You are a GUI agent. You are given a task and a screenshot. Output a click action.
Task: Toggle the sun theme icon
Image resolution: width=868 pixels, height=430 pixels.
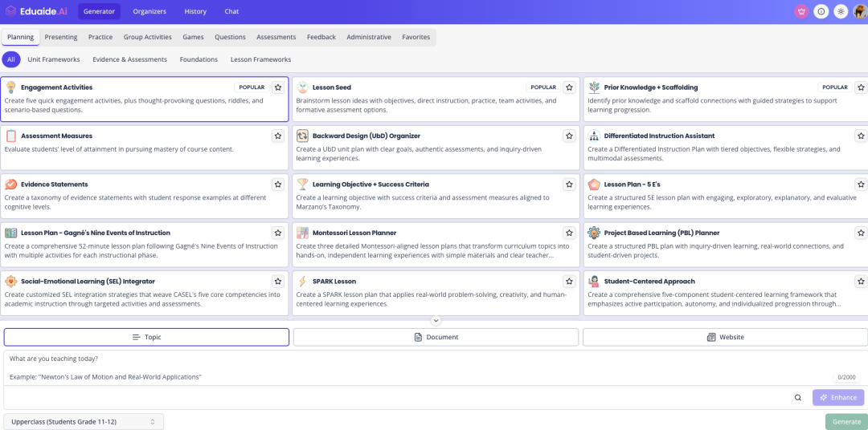click(841, 11)
